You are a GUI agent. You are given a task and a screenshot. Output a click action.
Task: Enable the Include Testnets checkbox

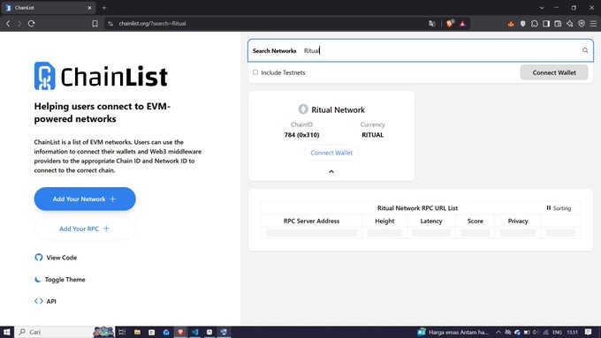[x=255, y=72]
